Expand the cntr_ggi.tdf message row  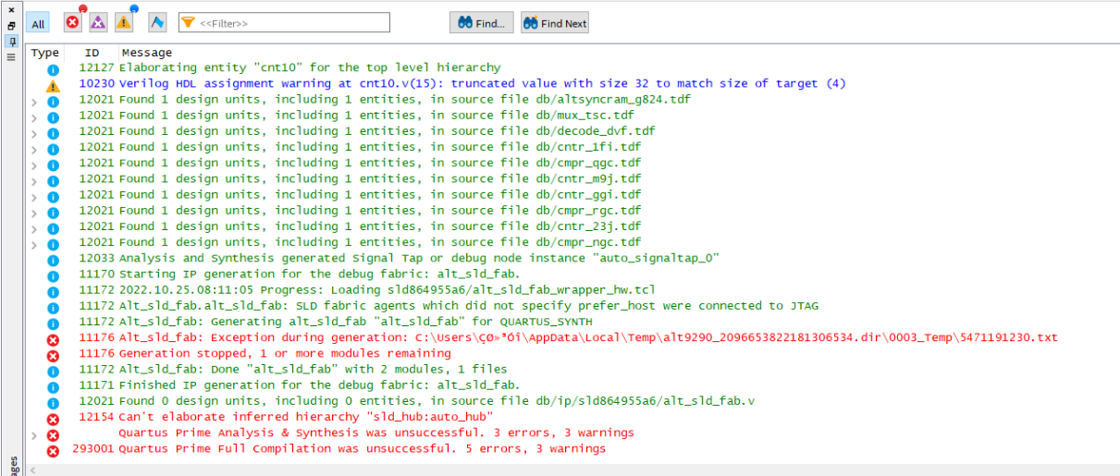pos(34,196)
